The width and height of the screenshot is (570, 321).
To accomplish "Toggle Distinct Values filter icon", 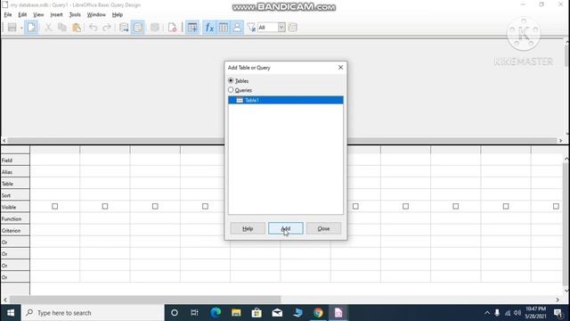I will pyautogui.click(x=251, y=28).
